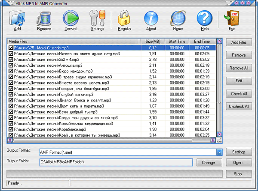
Task: Click the Size(MB) column header
Action: pyautogui.click(x=153, y=41)
